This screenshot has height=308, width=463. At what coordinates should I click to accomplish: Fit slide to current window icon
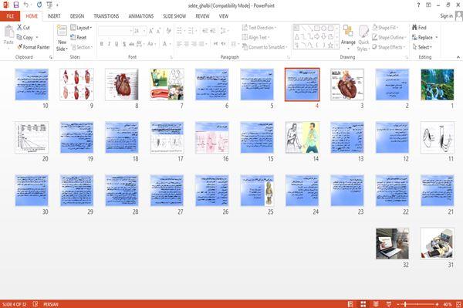pos(458,304)
